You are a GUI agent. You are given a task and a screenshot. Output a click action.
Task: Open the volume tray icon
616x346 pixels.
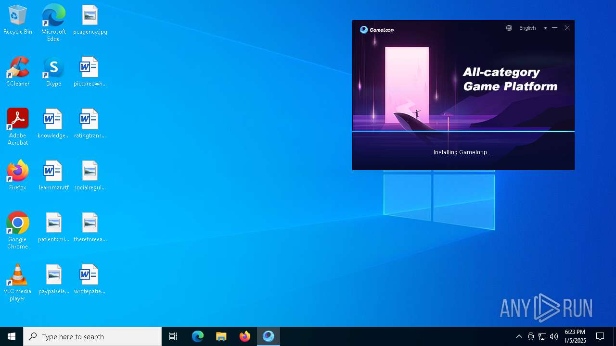coord(554,336)
